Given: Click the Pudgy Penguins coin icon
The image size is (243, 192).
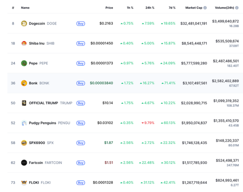Looking at the screenshot, I should pyautogui.click(x=24, y=123).
